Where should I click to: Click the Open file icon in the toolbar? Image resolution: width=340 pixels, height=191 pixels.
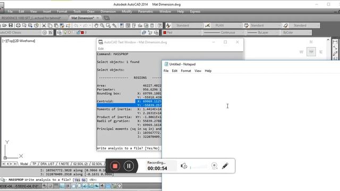point(5,25)
